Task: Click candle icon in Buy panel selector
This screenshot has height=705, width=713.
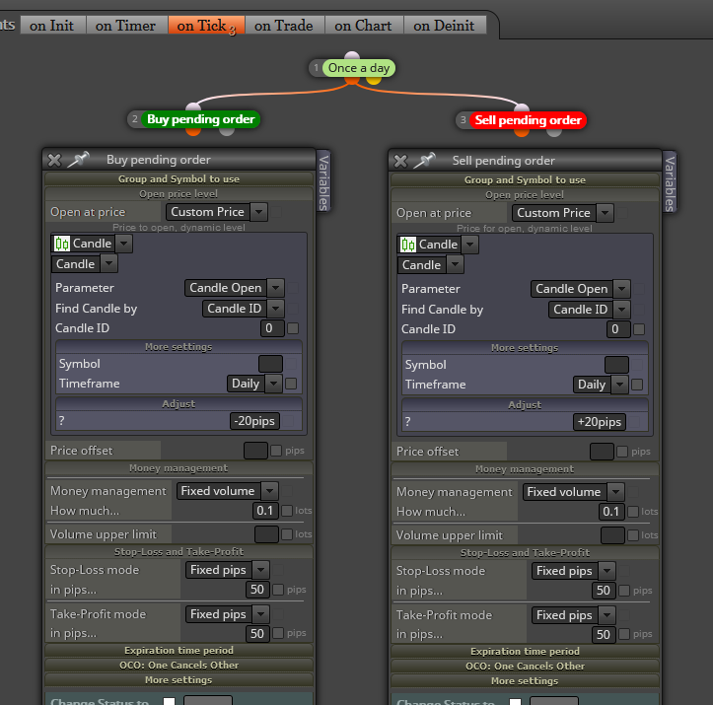Action: coord(62,244)
